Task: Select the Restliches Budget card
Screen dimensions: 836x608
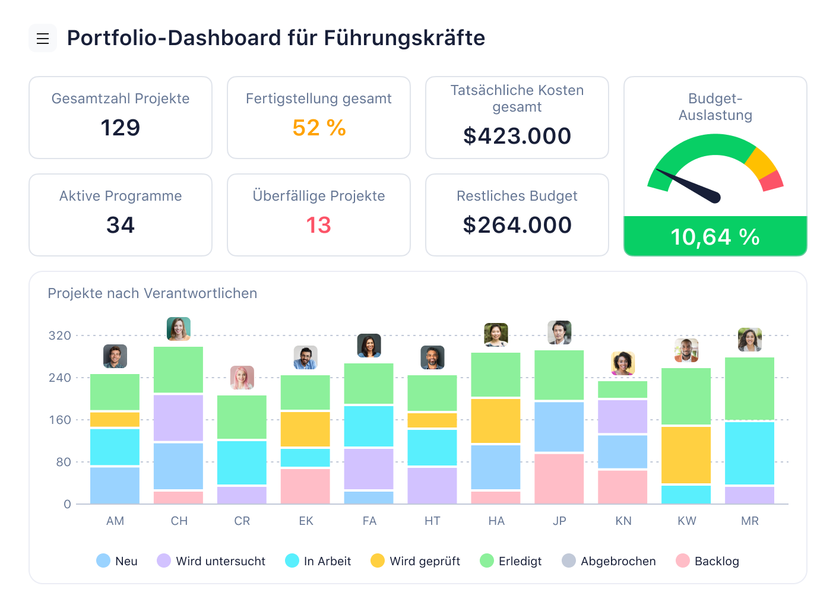Action: click(x=517, y=215)
